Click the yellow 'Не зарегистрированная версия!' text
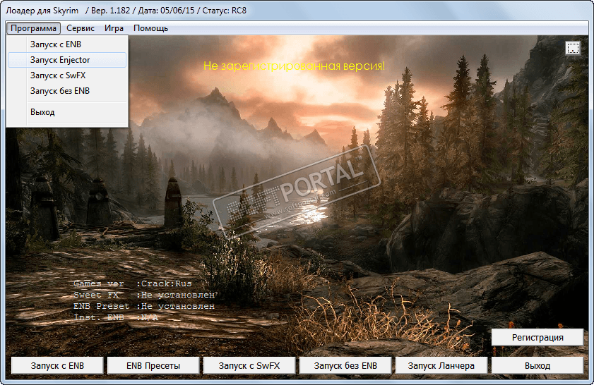The height and width of the screenshot is (385, 594). (x=294, y=66)
